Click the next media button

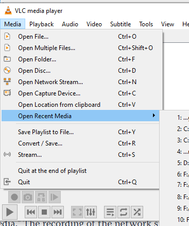(58, 212)
